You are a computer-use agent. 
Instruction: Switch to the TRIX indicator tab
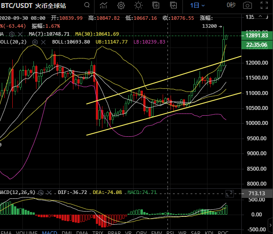[98, 232]
